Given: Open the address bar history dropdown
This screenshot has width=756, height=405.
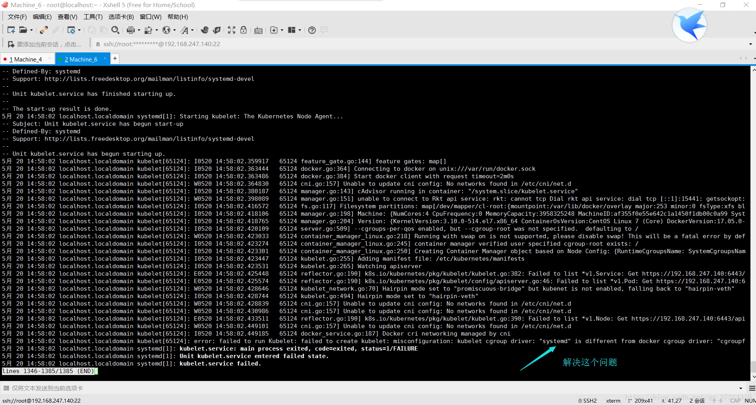Looking at the screenshot, I should pos(750,44).
